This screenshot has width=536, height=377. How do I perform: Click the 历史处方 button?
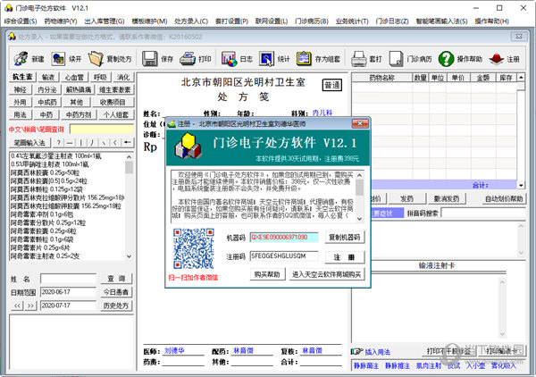click(116, 306)
